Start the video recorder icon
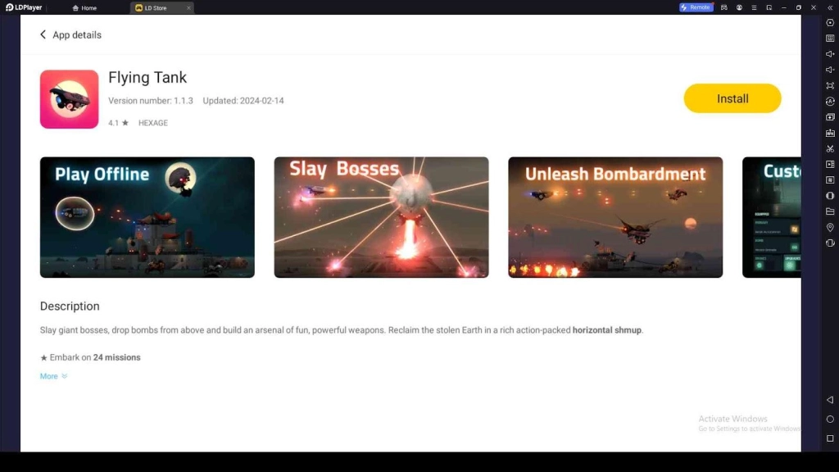 click(x=830, y=164)
